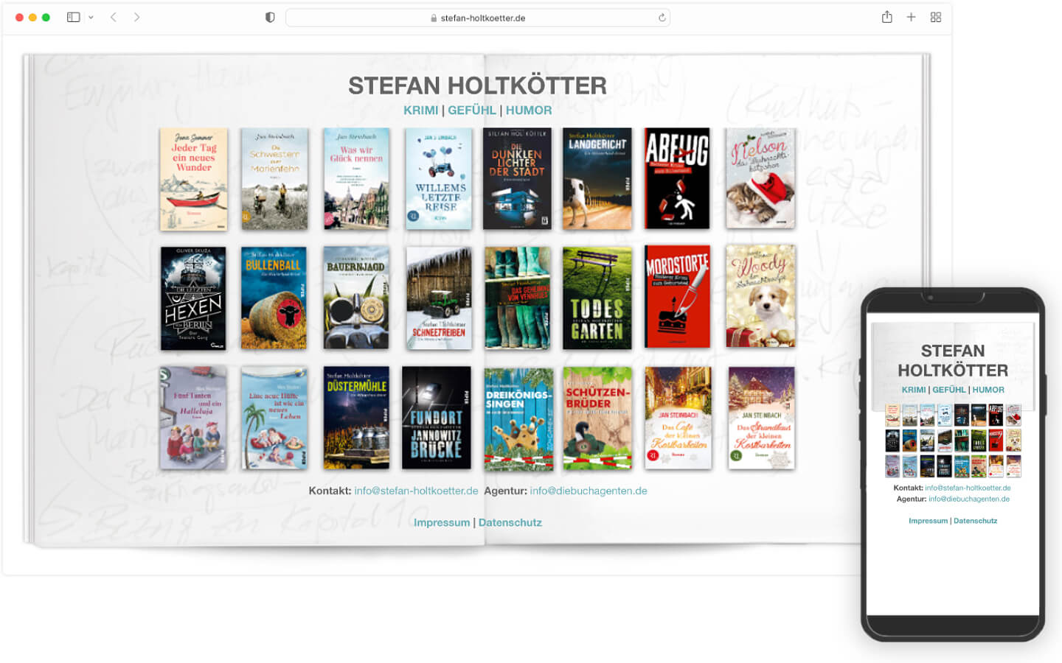Open the 'Fundort Jannowitzbrücke' book cover
Image resolution: width=1062 pixels, height=663 pixels.
pyautogui.click(x=437, y=418)
